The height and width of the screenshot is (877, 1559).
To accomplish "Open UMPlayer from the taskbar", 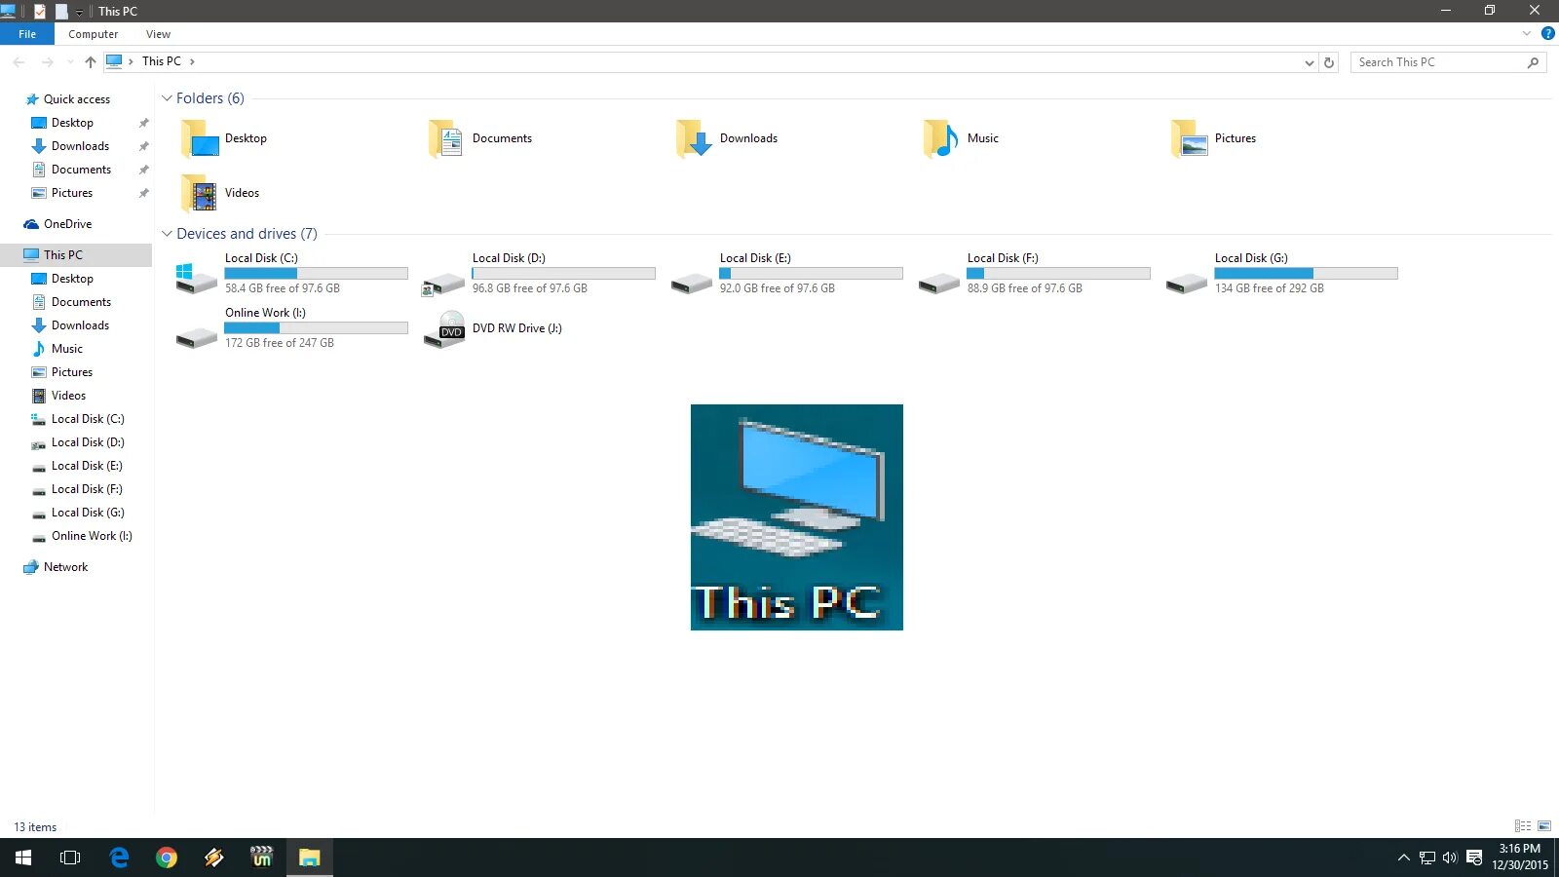I will [260, 858].
